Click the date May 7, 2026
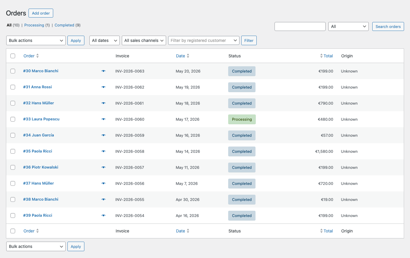 187,183
